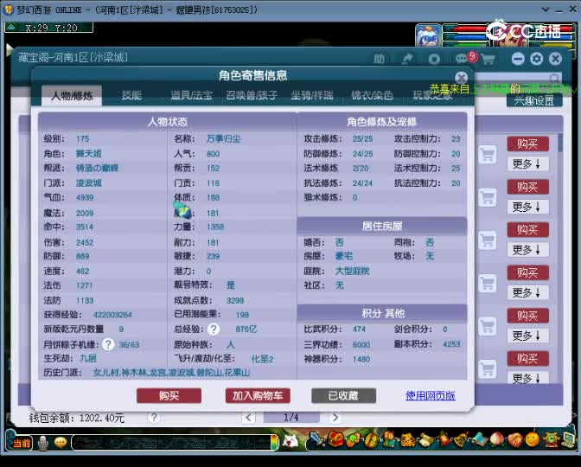Click the pet red health bar at top

[466, 29]
